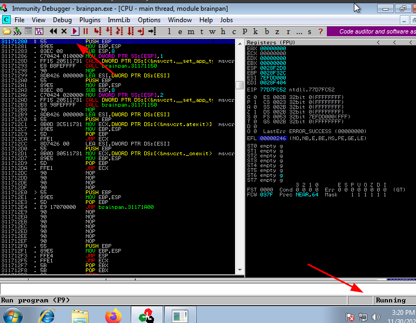Open Firefox from the taskbar
The image size is (416, 323).
point(113,316)
